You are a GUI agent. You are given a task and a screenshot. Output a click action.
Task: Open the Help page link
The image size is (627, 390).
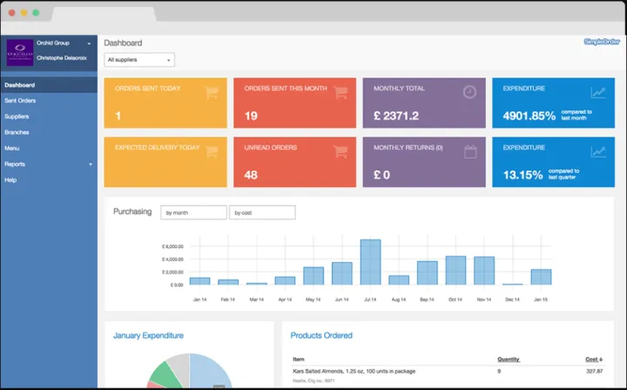point(10,179)
